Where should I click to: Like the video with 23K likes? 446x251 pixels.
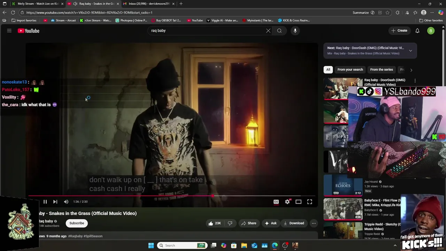pyautogui.click(x=215, y=223)
